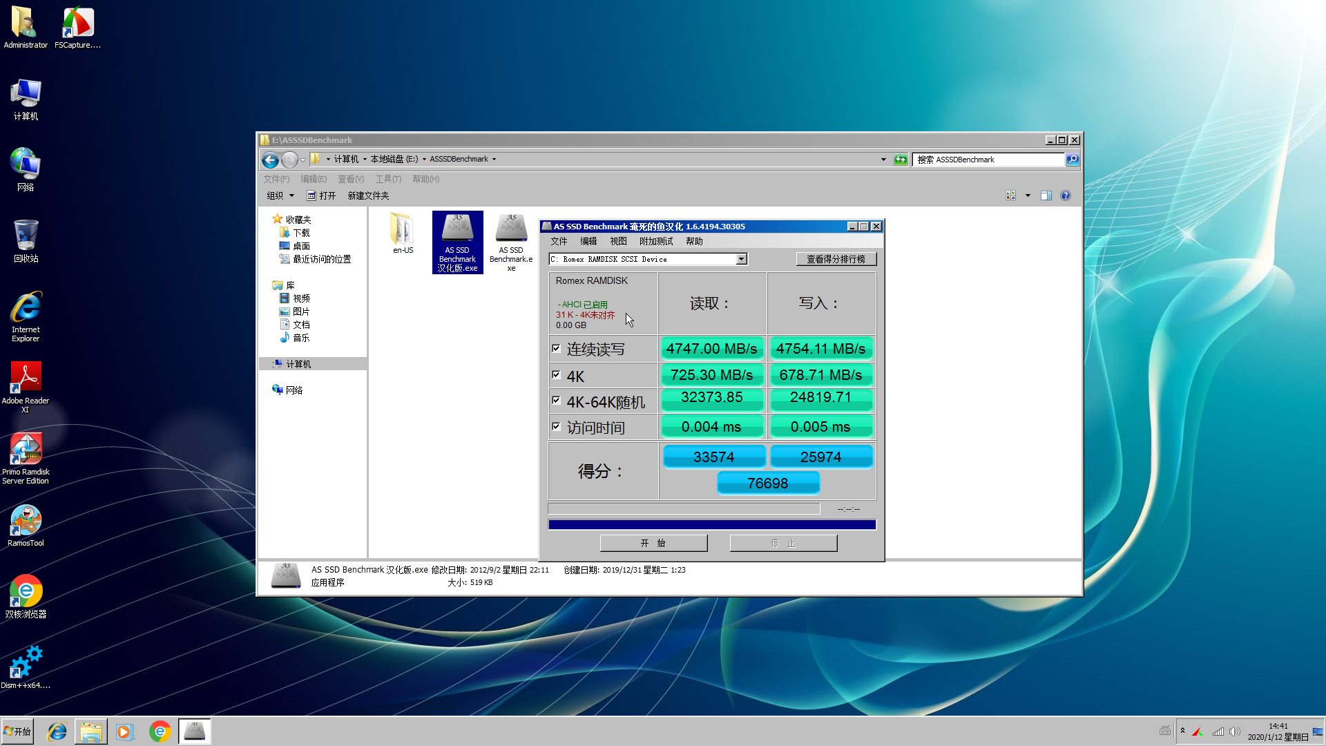Select 计算机 in the navigation tree
Screen dimensions: 1326x746
(298, 363)
